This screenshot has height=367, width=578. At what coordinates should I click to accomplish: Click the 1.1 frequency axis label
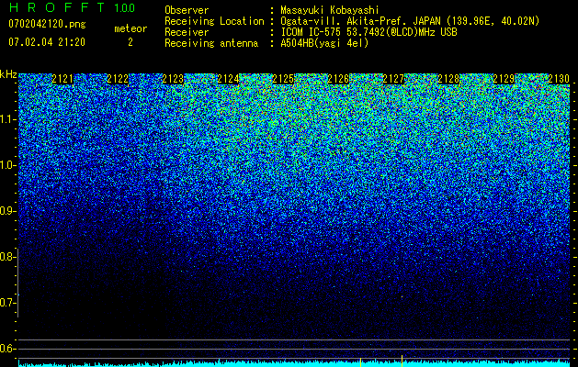[8, 119]
